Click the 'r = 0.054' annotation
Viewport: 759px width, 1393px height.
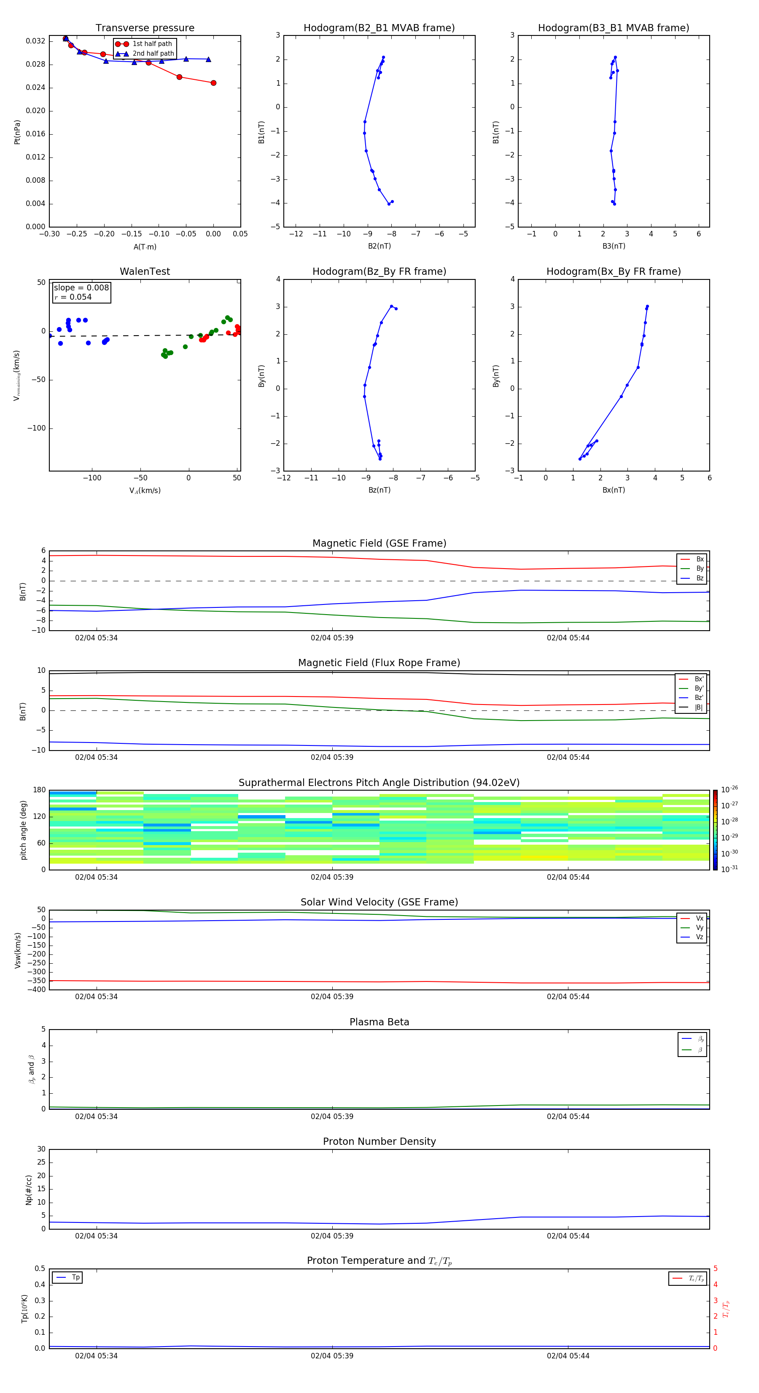coord(73,297)
